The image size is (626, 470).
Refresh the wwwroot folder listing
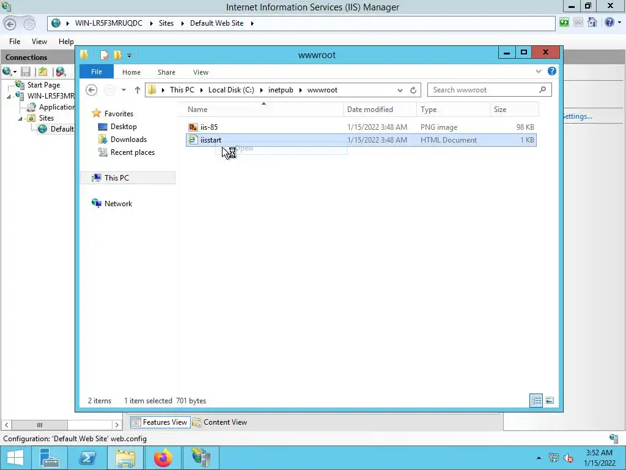[x=413, y=91]
